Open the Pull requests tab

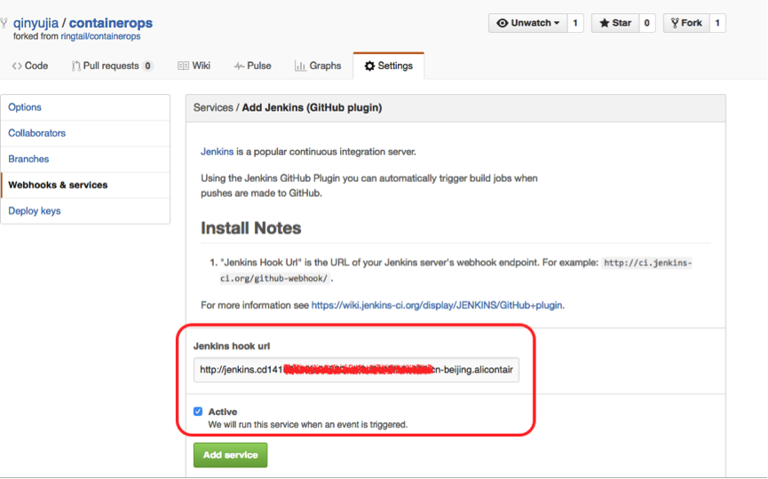tap(112, 66)
